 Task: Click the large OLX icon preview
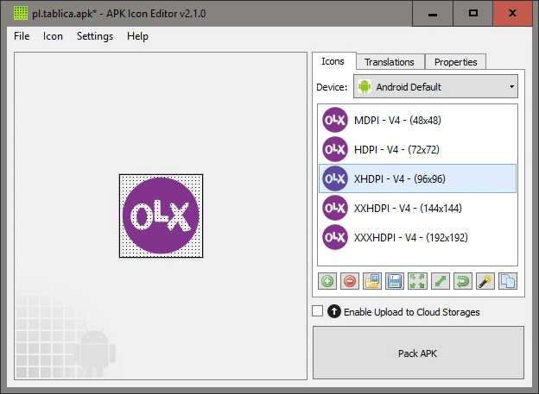pyautogui.click(x=161, y=216)
